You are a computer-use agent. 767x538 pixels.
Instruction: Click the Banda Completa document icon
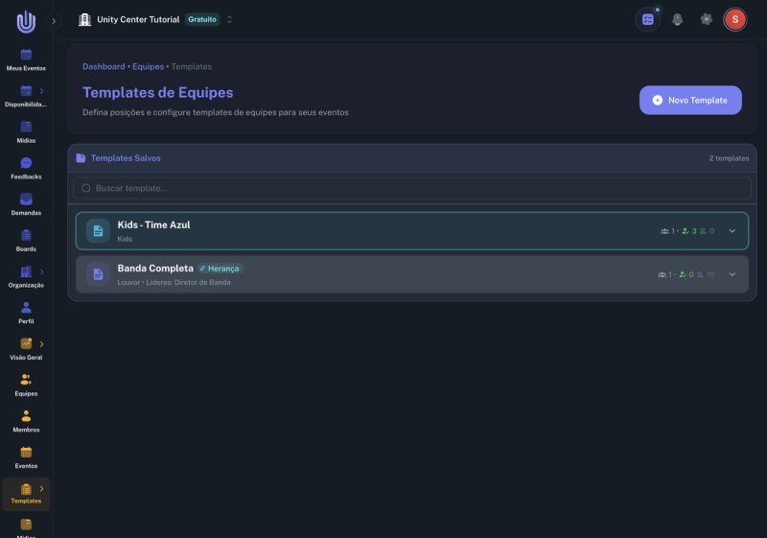point(98,274)
